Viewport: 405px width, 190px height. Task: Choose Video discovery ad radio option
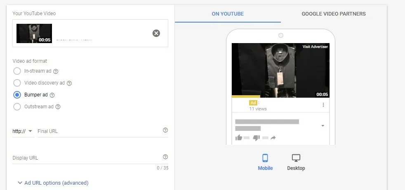[17, 83]
